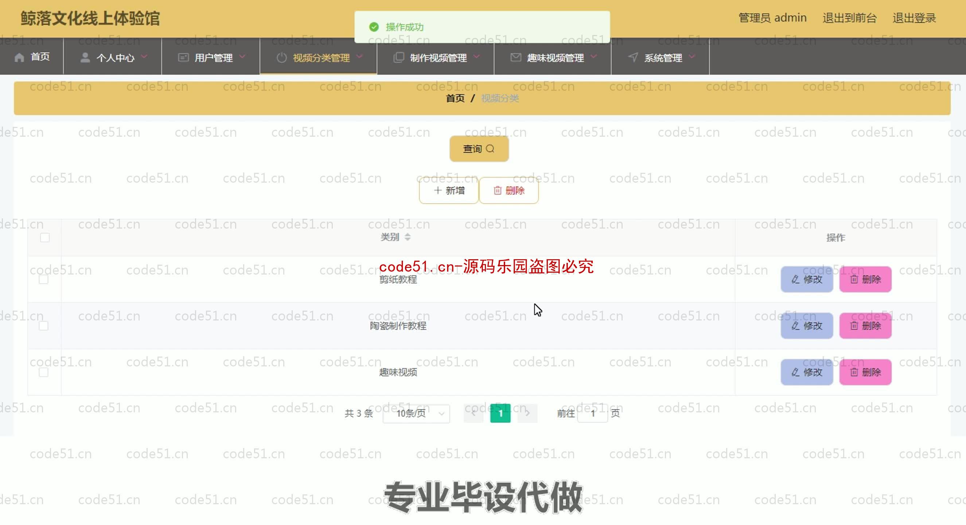This screenshot has width=966, height=525.
Task: Check the box for 趣味视频 row
Action: click(43, 372)
